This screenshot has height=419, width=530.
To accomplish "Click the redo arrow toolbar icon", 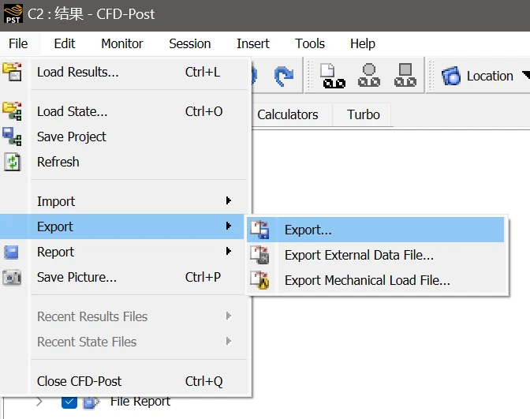I will click(x=283, y=76).
